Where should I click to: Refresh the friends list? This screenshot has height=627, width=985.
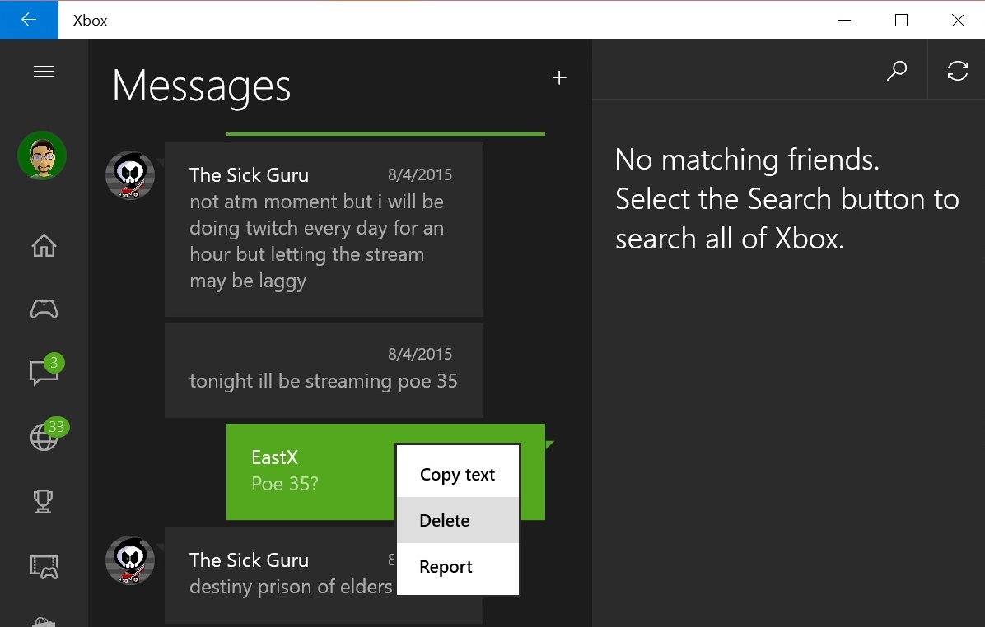point(957,72)
